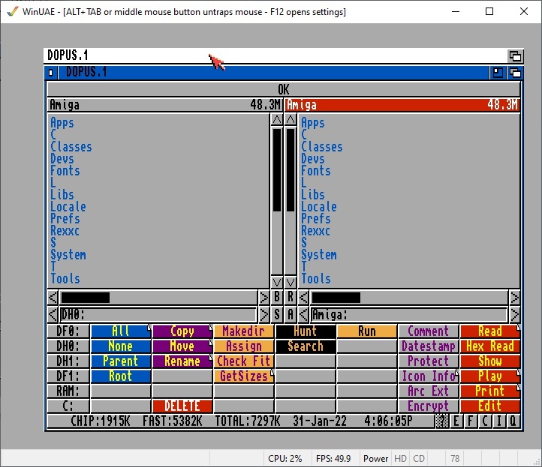Viewport: 542px width, 467px height.
Task: Click the Q quit icon in status bar
Action: [513, 421]
